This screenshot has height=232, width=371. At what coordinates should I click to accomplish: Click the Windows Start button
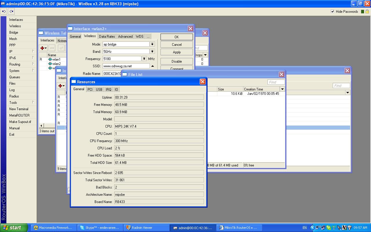pyautogui.click(x=14, y=228)
